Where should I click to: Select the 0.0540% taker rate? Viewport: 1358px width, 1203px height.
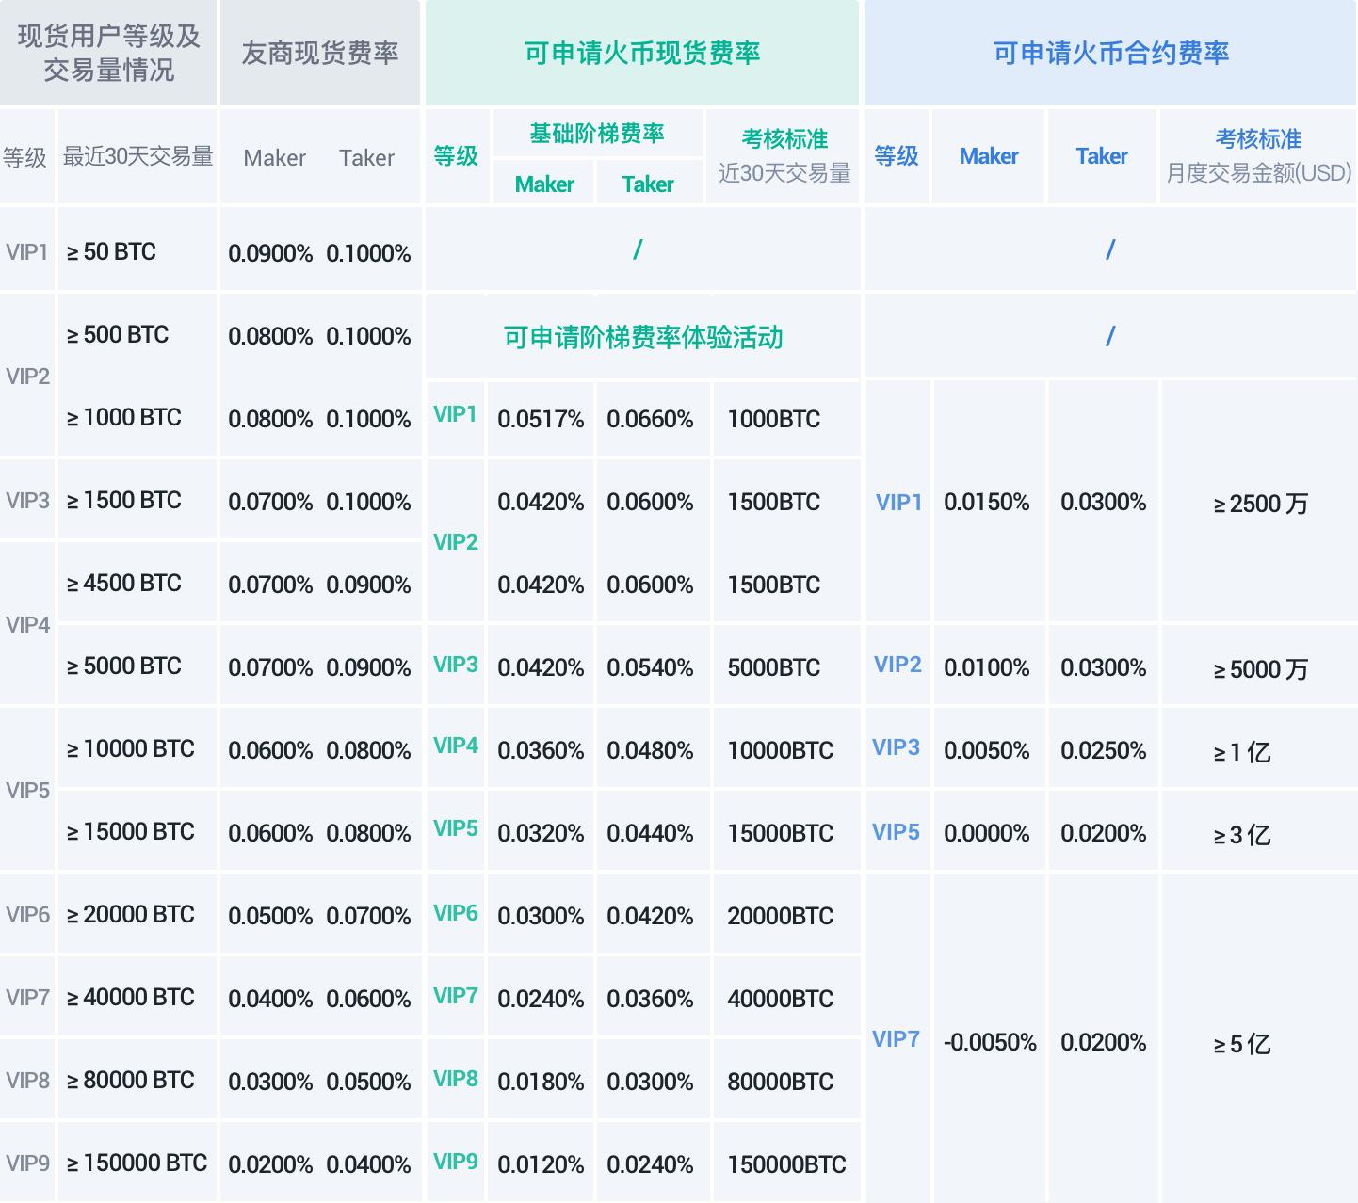point(650,667)
